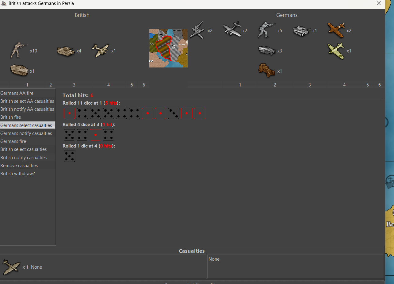Click the British fighter plane icon
Viewport: 394px width, 284px height.
[x=100, y=51]
